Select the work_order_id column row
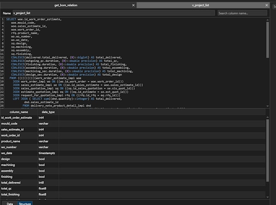 (133, 135)
